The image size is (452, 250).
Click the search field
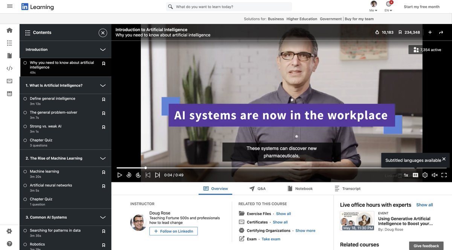coord(229,7)
